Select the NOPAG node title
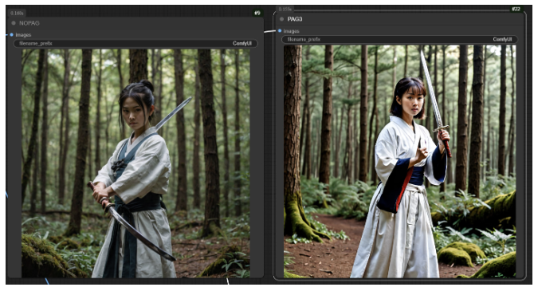The image size is (534, 291). pyautogui.click(x=29, y=23)
